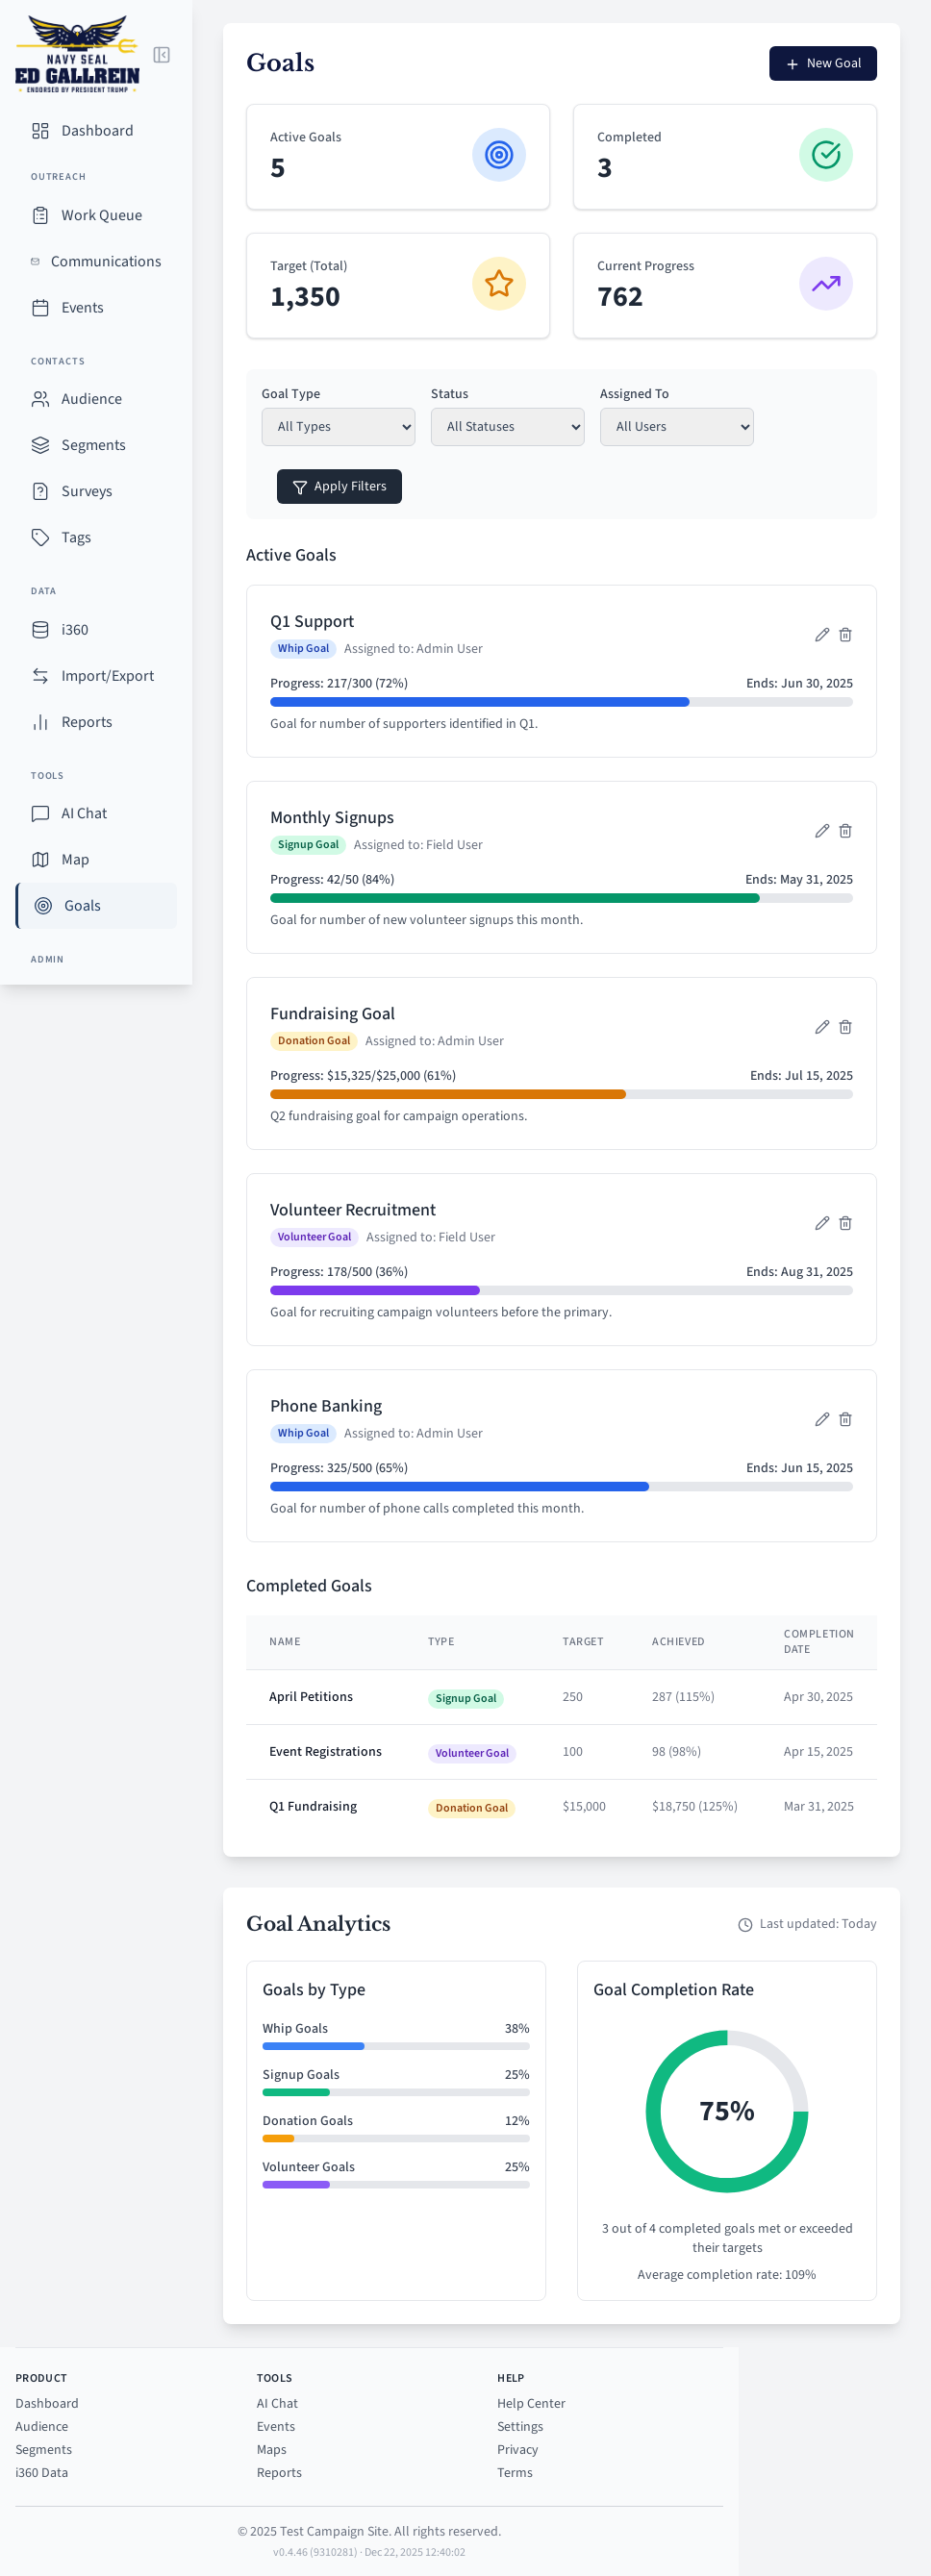Click the Active Goals target icon
The width and height of the screenshot is (931, 2576).
pyautogui.click(x=498, y=155)
